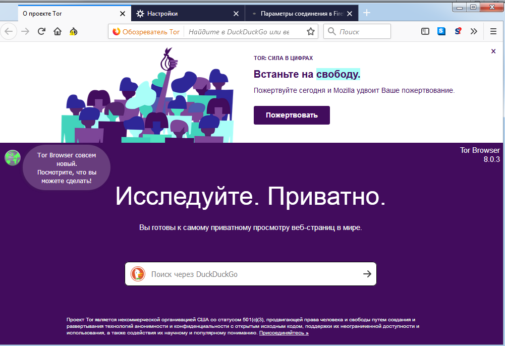Click the Вы готовы к самому приватному text

click(251, 227)
